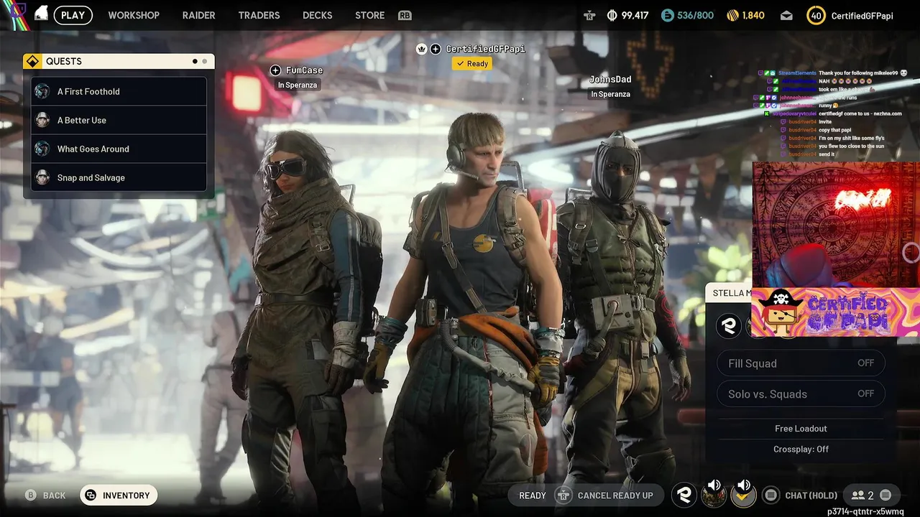Click CANCEL READY UP
The height and width of the screenshot is (517, 920).
point(615,495)
